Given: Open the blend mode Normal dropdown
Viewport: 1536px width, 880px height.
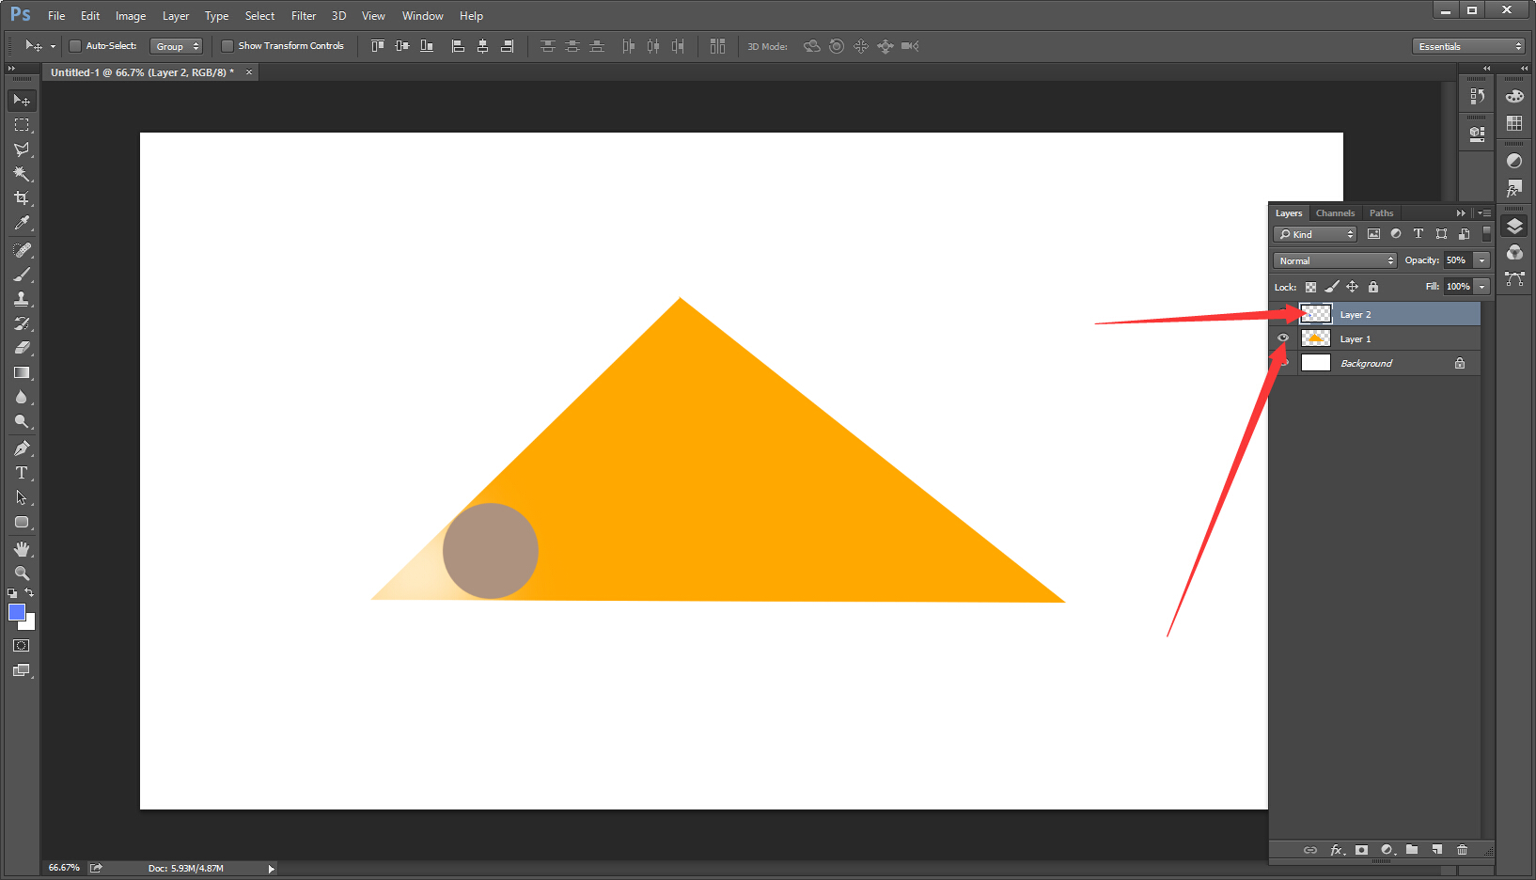Looking at the screenshot, I should [x=1335, y=260].
